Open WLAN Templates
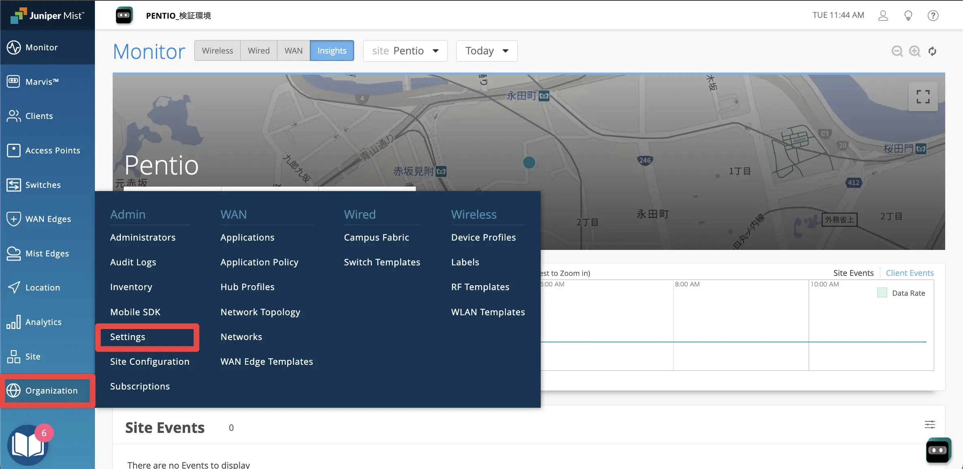Image resolution: width=963 pixels, height=469 pixels. [x=488, y=312]
